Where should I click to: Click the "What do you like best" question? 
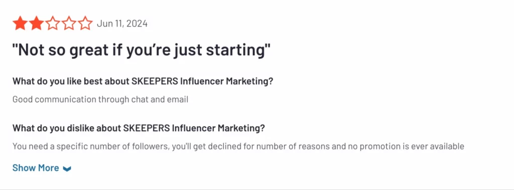143,81
